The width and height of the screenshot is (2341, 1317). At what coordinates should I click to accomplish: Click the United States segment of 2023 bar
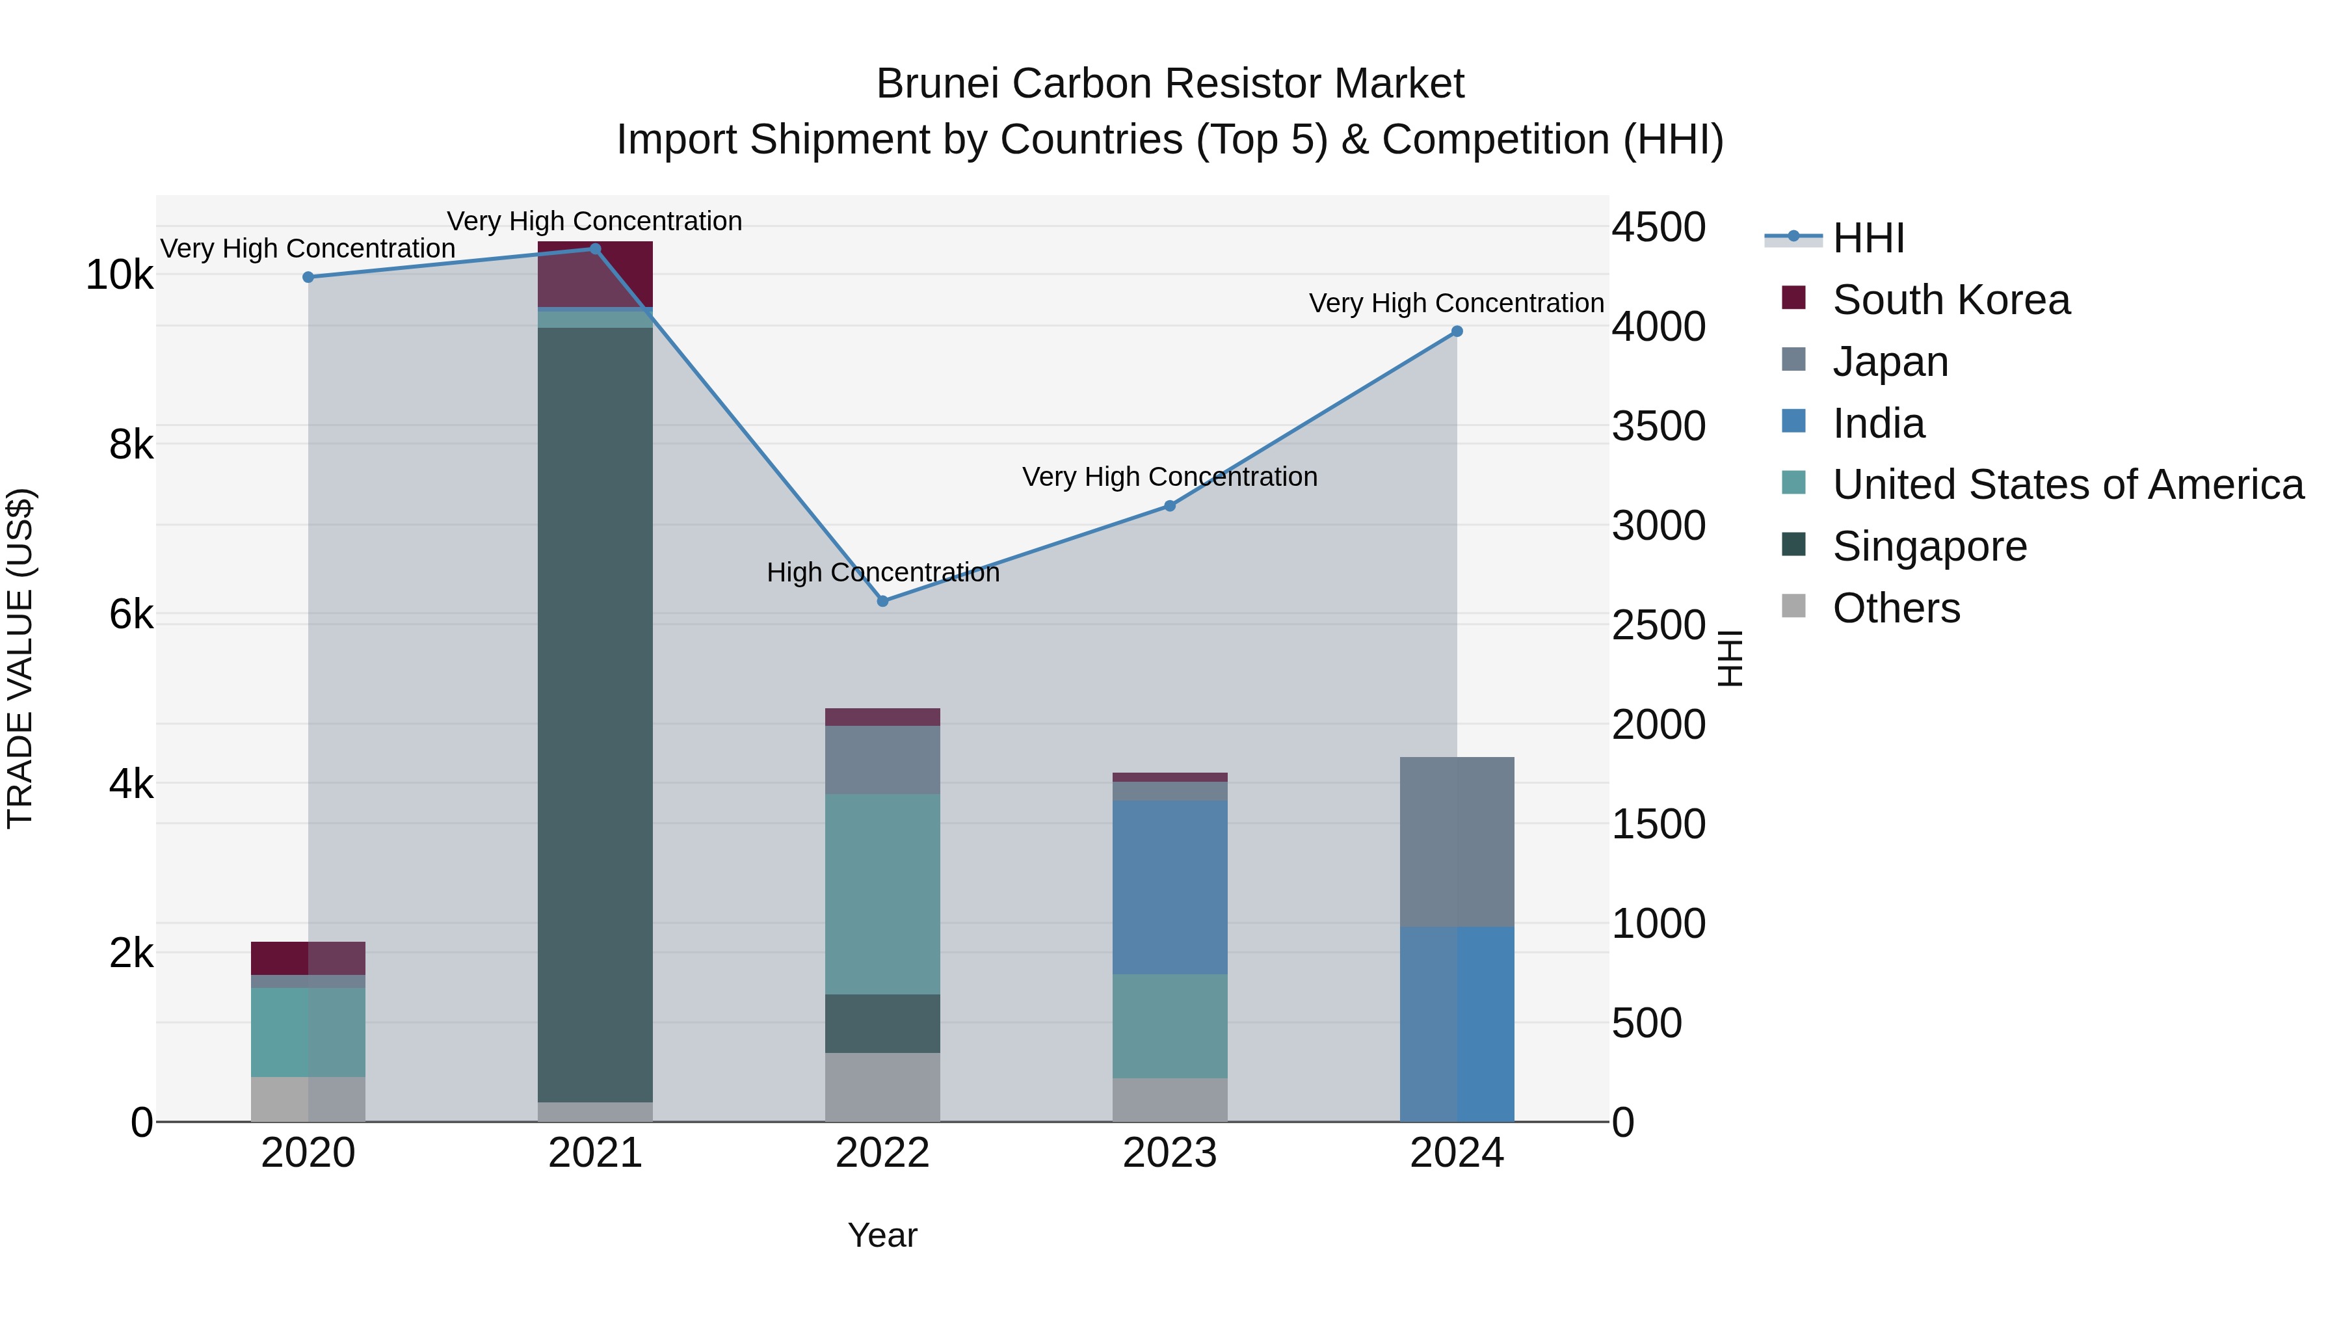tap(1170, 1027)
